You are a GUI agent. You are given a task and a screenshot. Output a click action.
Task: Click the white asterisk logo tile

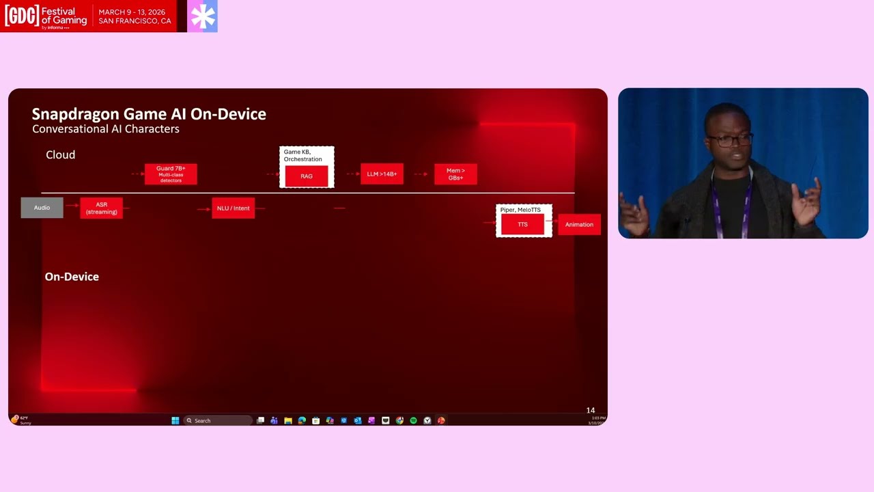point(202,16)
